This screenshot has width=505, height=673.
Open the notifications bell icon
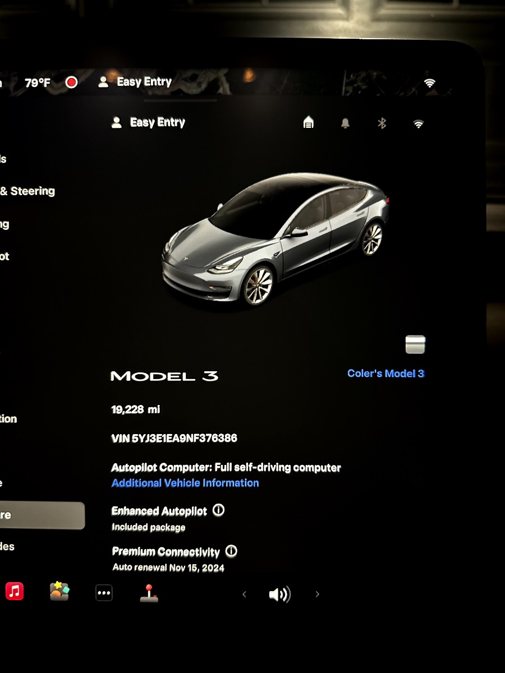(x=345, y=123)
